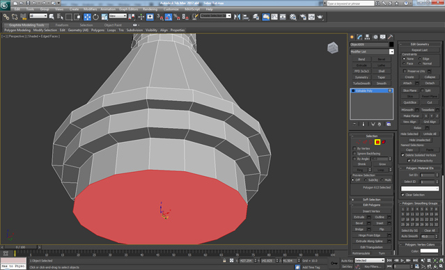The image size is (445, 270).
Task: Open the Create Selection Set dropdown
Action: [x=228, y=16]
